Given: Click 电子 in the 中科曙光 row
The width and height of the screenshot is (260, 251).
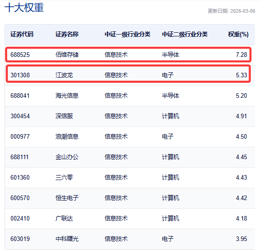Looking at the screenshot, I should [167, 239].
